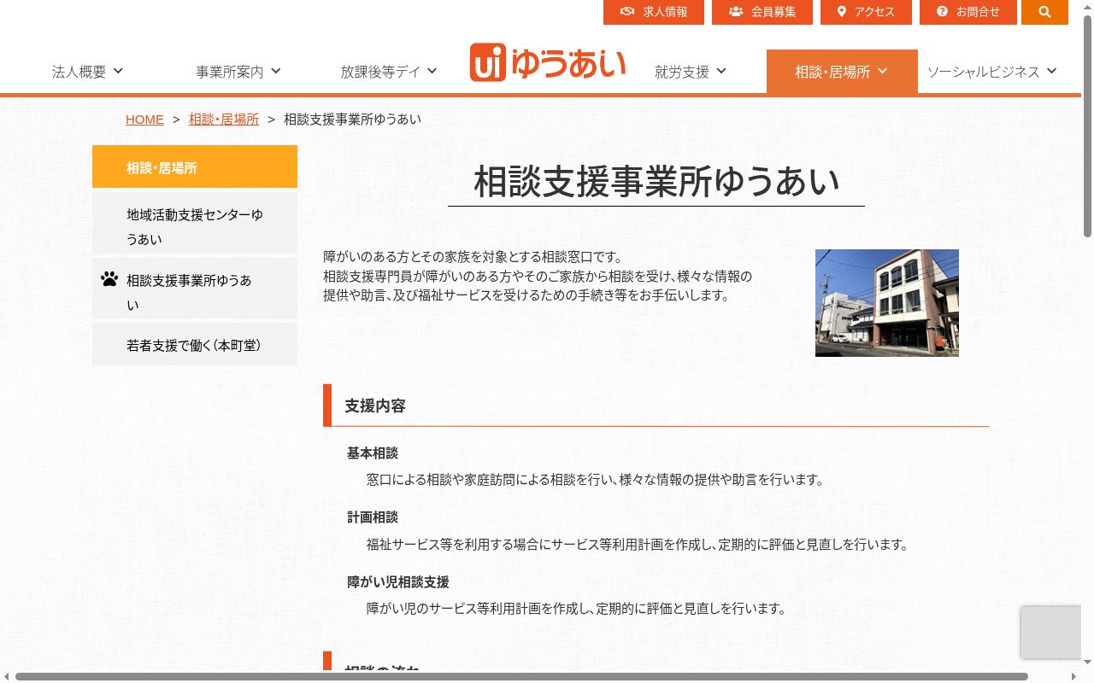Click the 求人情報 button
The image size is (1094, 683).
tap(654, 12)
